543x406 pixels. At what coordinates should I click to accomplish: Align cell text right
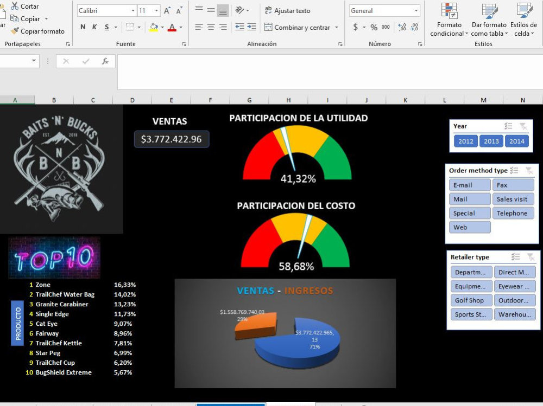223,27
